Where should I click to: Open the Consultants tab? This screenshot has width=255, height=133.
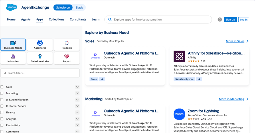click(78, 19)
